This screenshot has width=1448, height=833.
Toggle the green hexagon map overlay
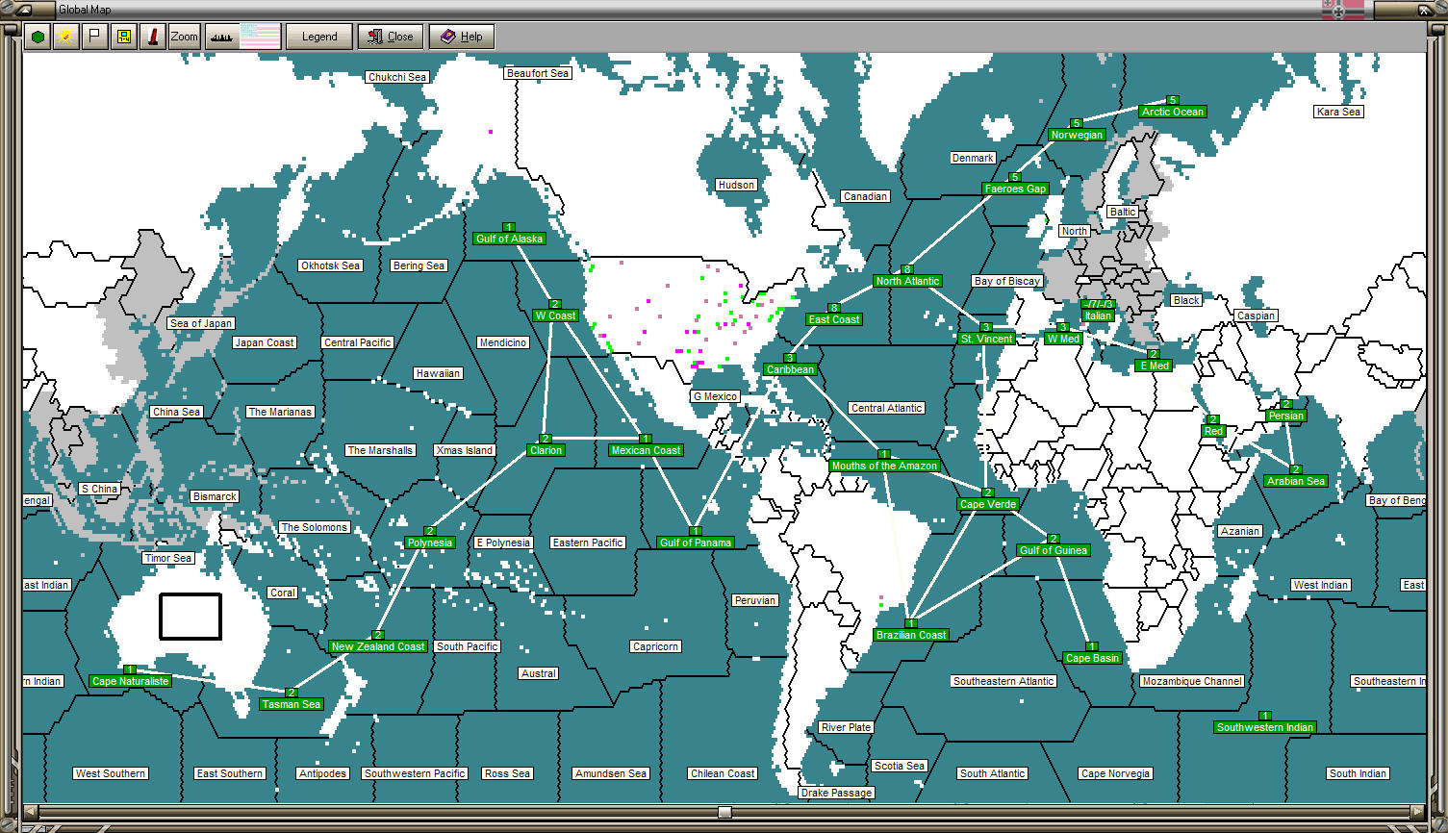point(36,36)
